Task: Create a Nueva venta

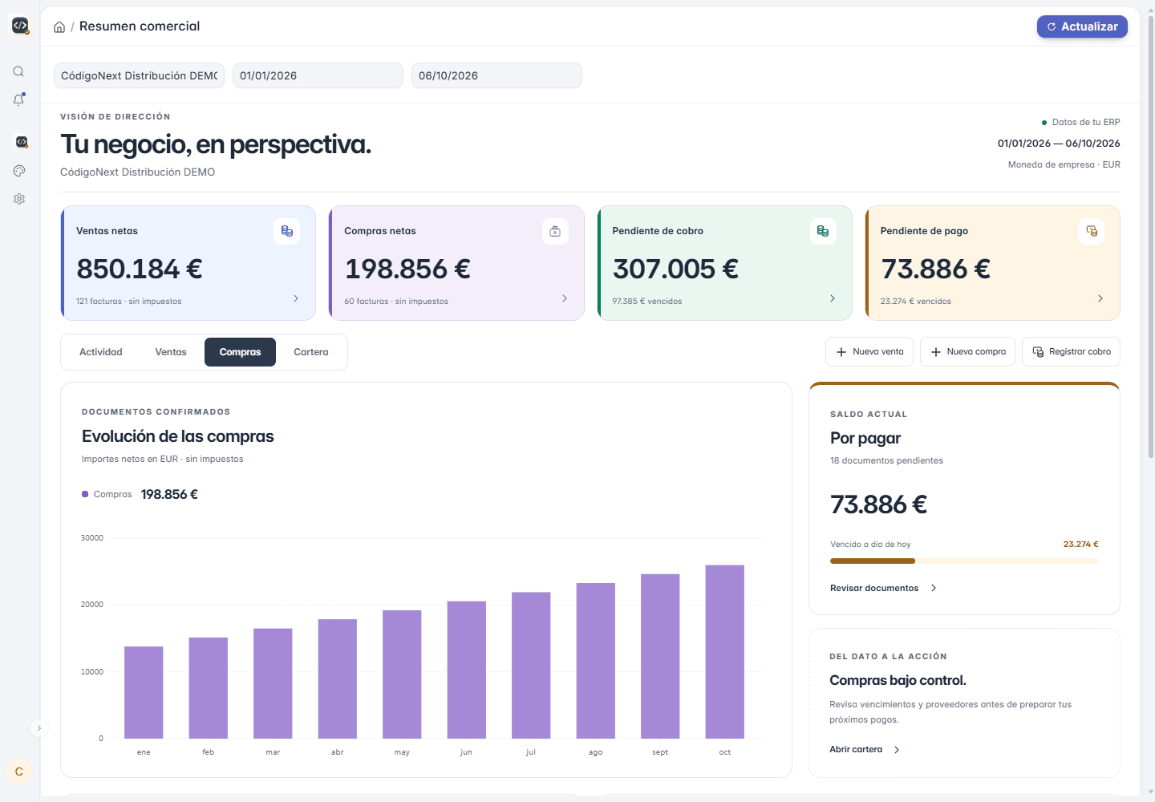Action: [x=869, y=352]
